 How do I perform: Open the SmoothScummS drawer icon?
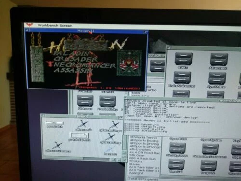click(210, 151)
